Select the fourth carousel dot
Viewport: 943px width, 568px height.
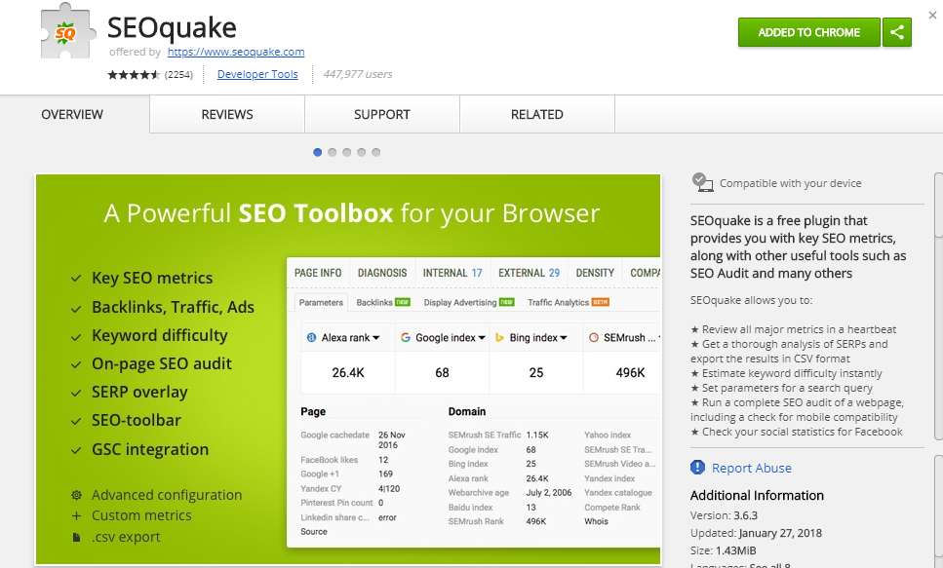[x=362, y=152]
